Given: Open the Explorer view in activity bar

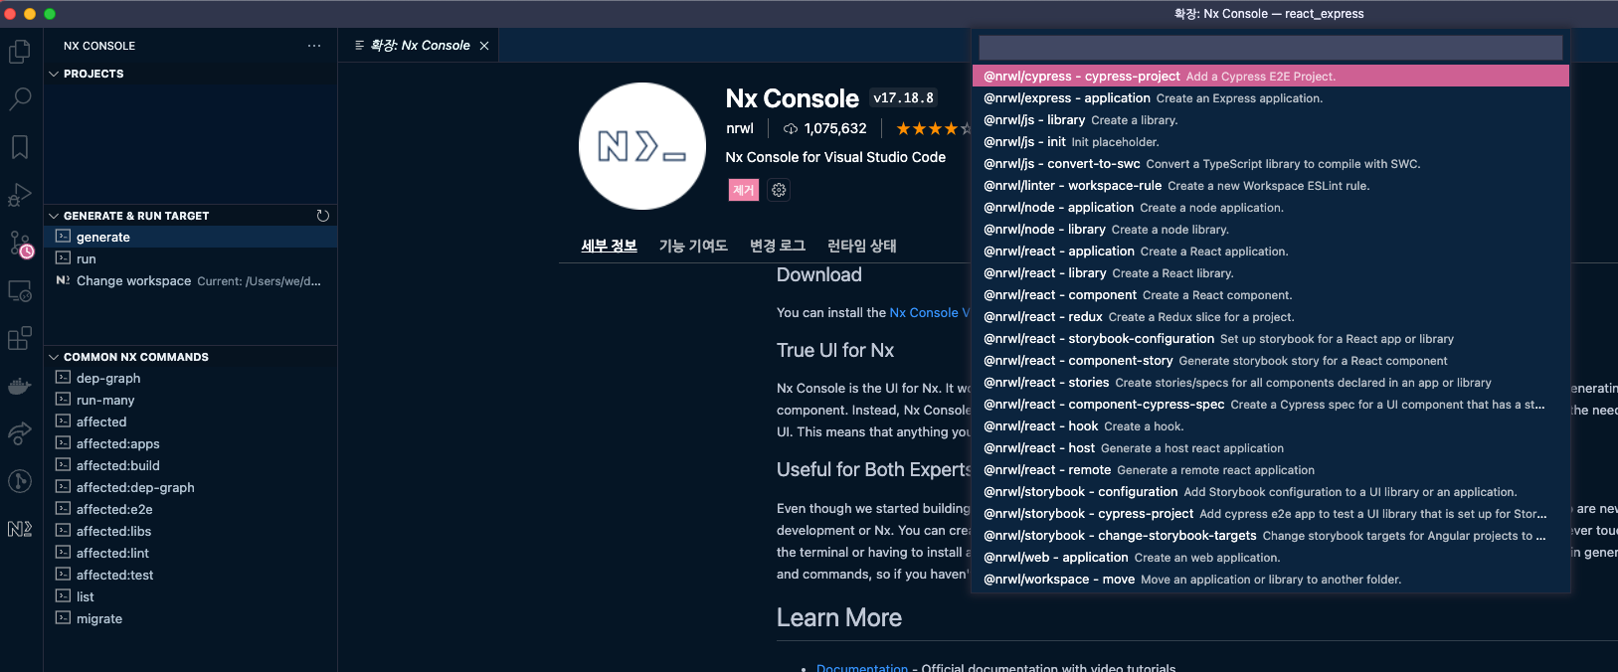Looking at the screenshot, I should point(20,51).
